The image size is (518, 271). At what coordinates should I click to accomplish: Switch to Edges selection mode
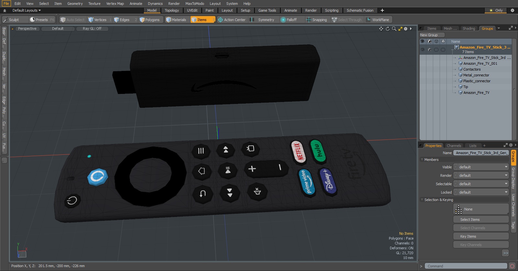click(x=125, y=20)
